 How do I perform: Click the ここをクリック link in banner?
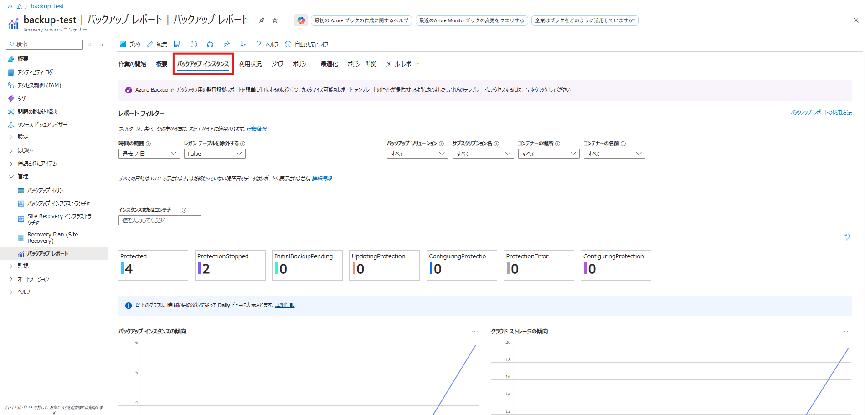[536, 90]
